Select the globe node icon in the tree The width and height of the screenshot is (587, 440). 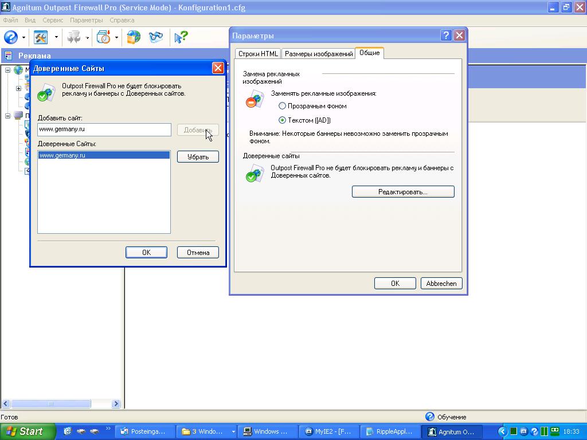18,70
